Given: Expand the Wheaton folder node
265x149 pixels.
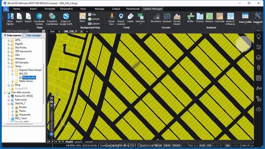Looking at the screenshot, I should click(x=8, y=59).
